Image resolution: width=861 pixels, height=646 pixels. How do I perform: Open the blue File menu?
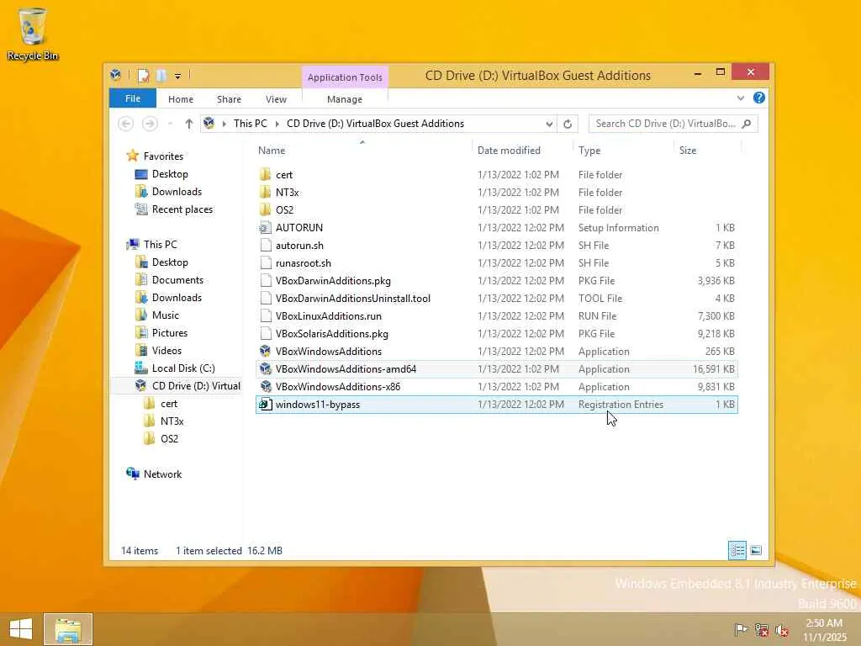click(x=133, y=98)
